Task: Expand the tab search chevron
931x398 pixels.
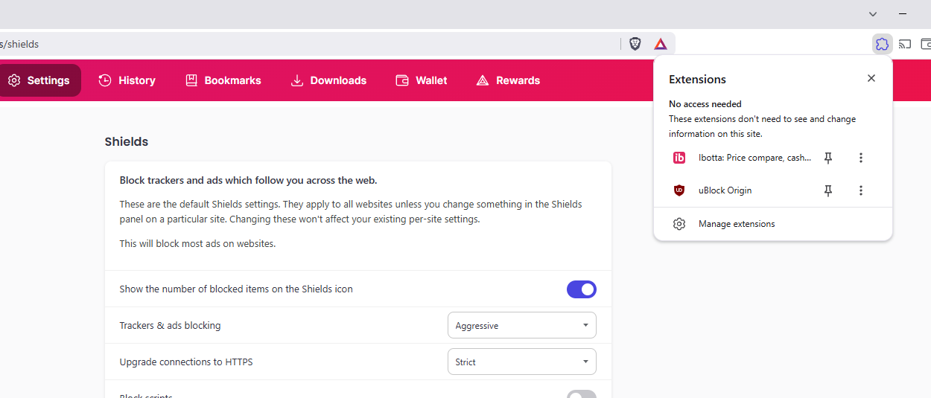Action: [x=873, y=13]
